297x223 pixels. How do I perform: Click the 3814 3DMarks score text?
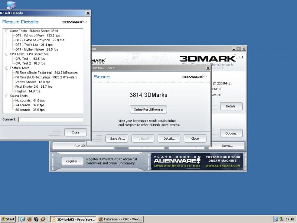click(x=148, y=95)
